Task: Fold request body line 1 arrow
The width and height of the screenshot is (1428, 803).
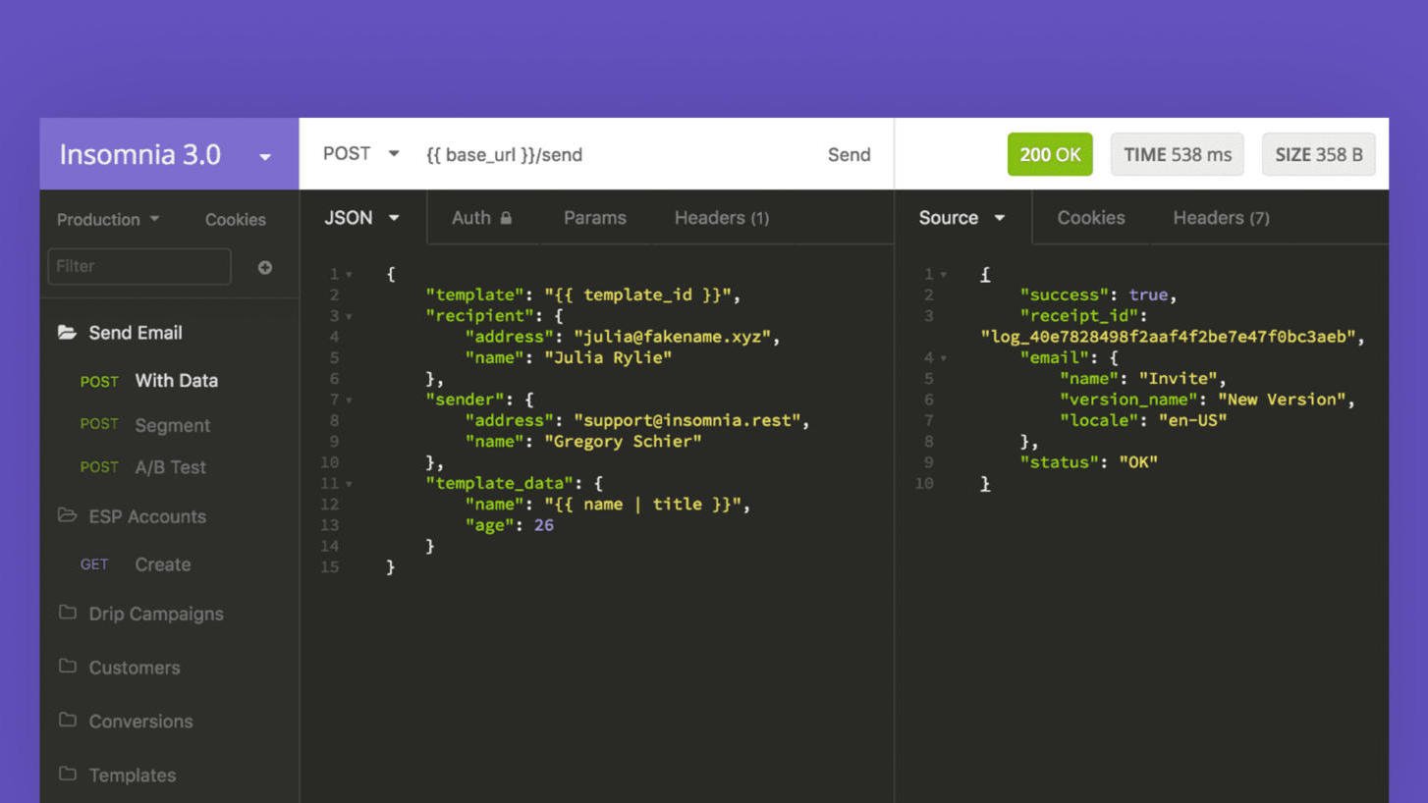Action: pyautogui.click(x=349, y=275)
